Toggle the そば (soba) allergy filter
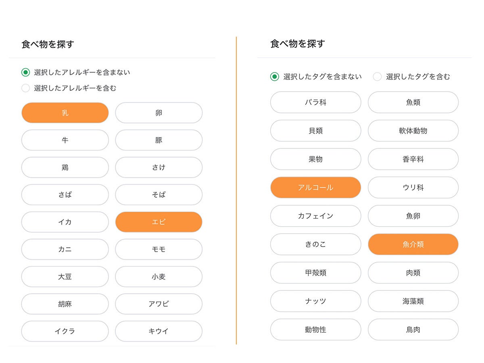Screen dimensions: 484x363 point(159,195)
